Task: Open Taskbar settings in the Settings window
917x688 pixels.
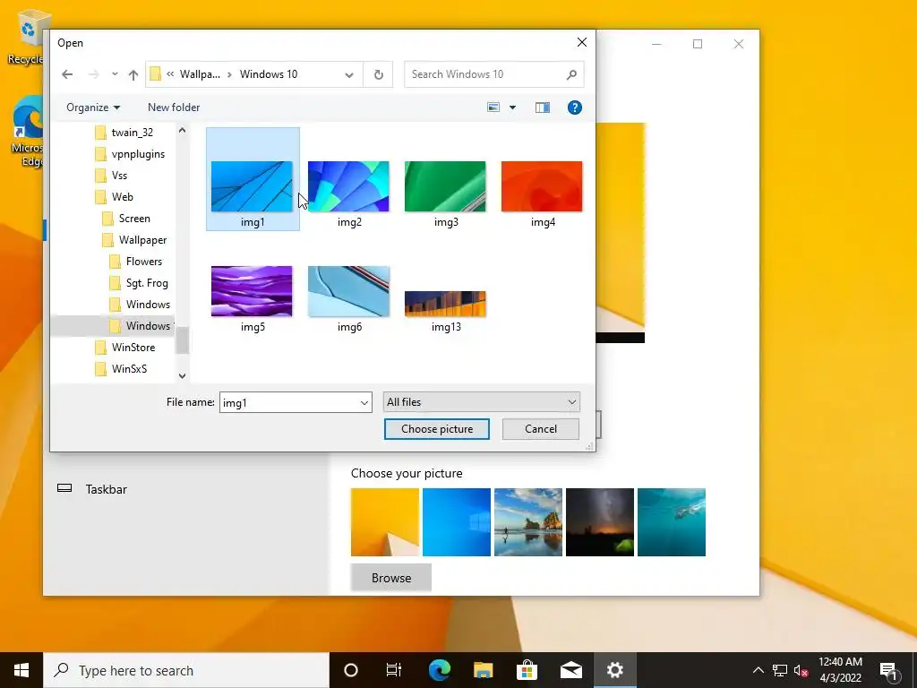Action: point(106,489)
